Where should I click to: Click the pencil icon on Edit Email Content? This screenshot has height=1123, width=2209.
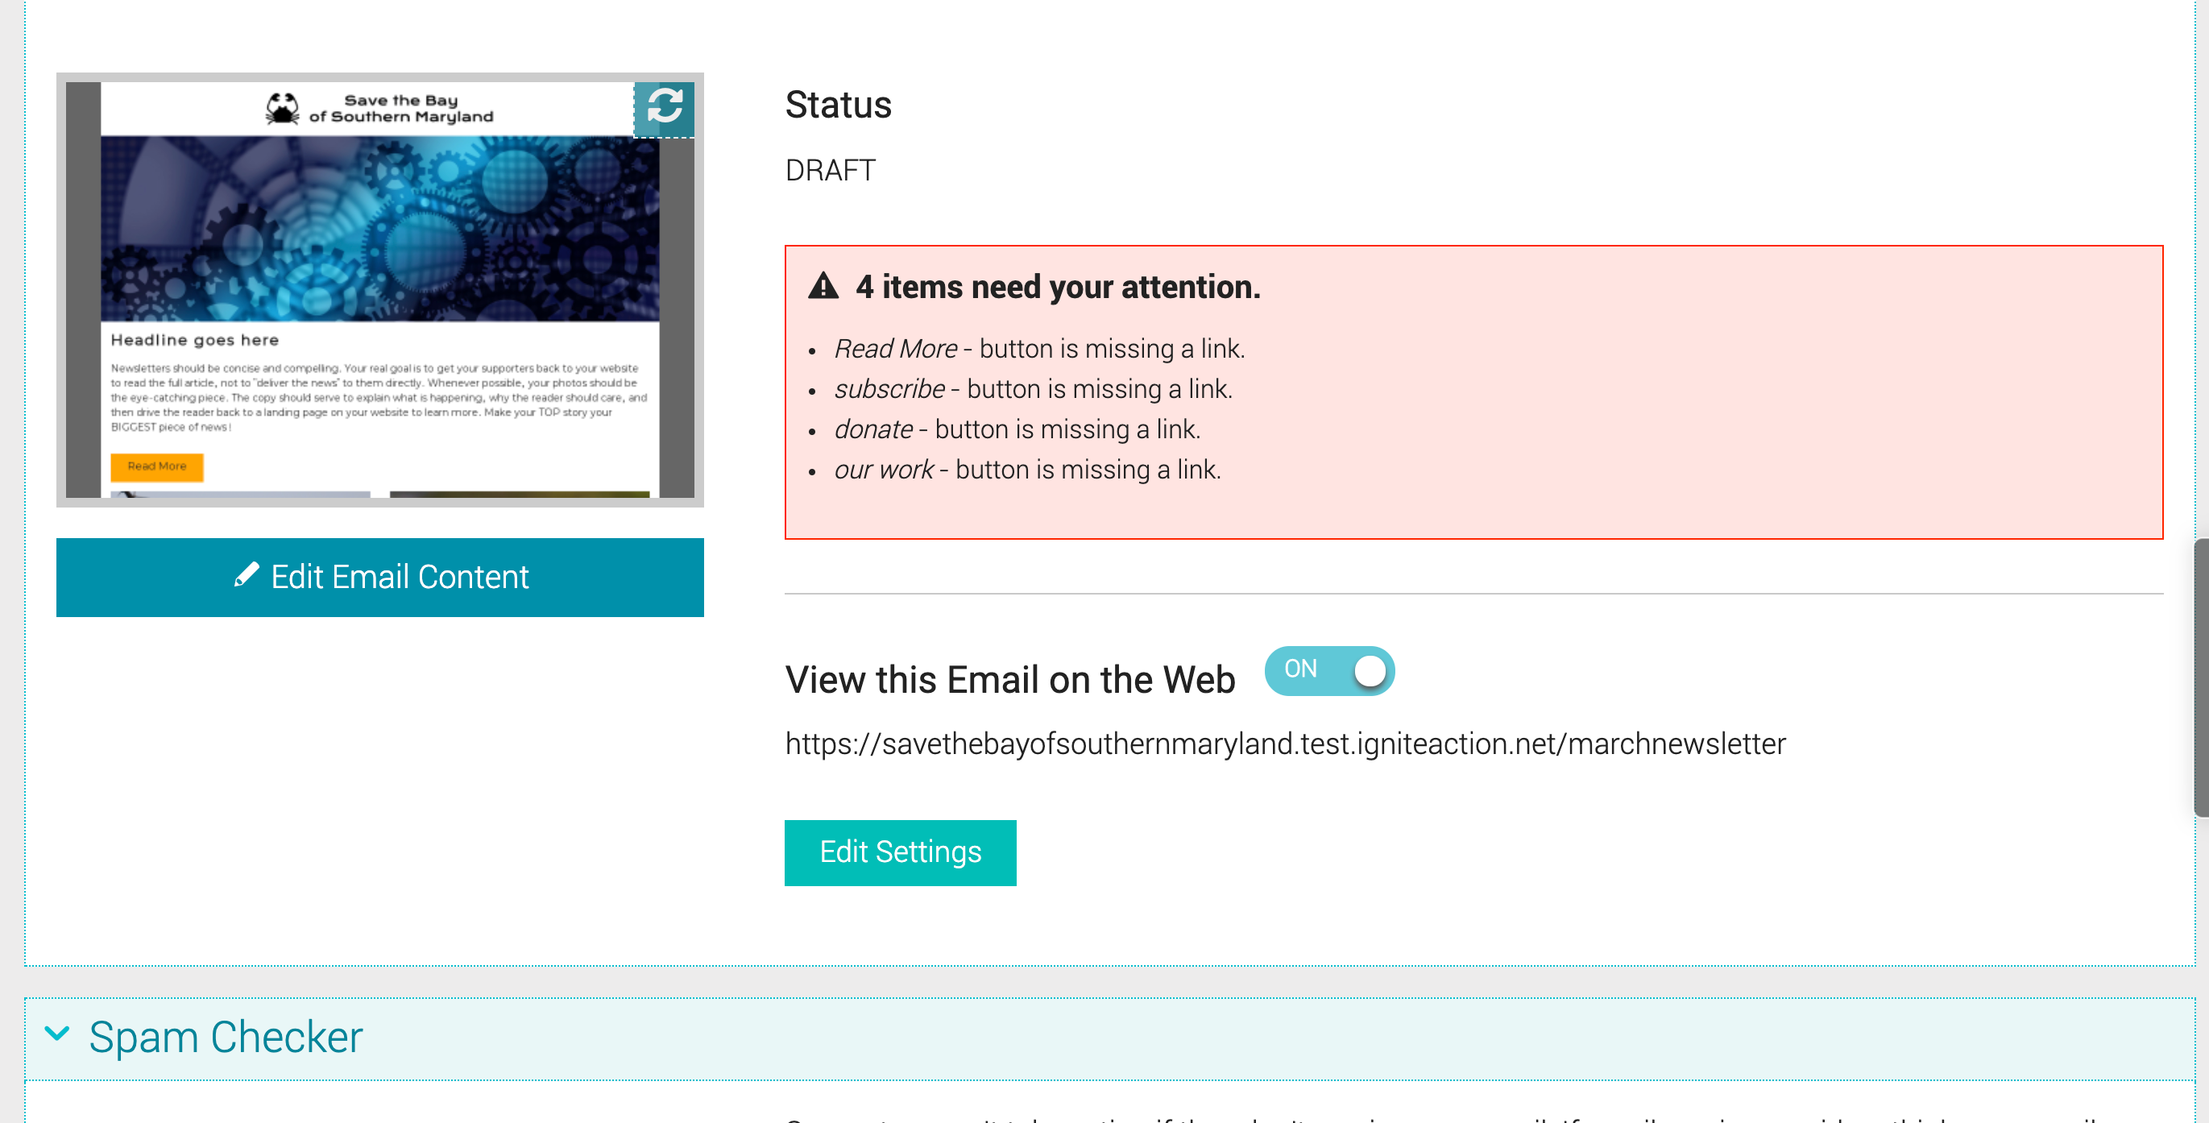tap(246, 575)
